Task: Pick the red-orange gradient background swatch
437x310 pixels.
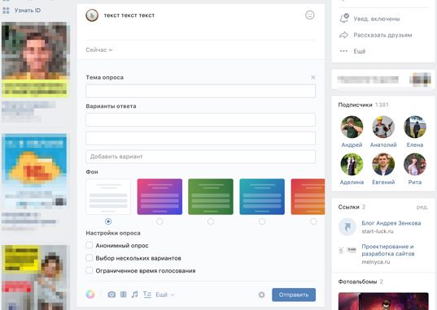Action: [308, 196]
